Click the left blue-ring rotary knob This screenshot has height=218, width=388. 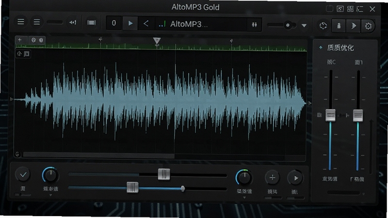[x=50, y=175]
